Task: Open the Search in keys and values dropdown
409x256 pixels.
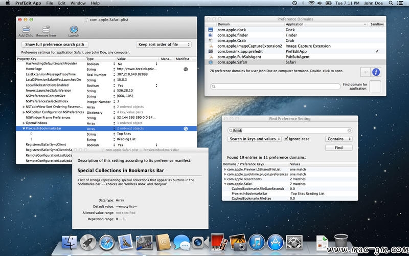Action: (254, 139)
